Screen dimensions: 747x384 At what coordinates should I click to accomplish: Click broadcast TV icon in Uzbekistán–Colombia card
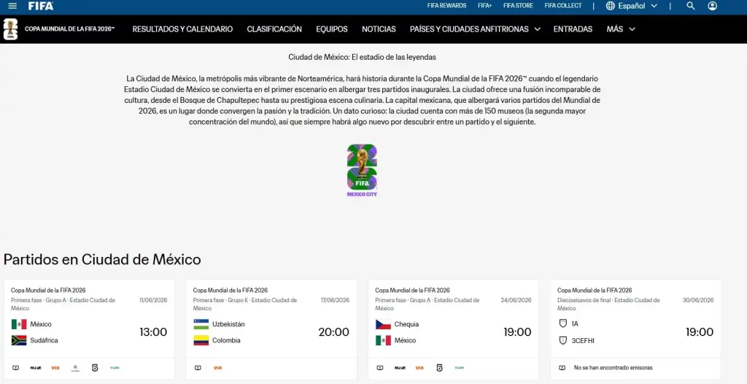coord(198,368)
